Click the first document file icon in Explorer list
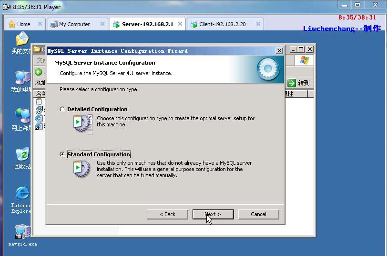 coord(39,101)
